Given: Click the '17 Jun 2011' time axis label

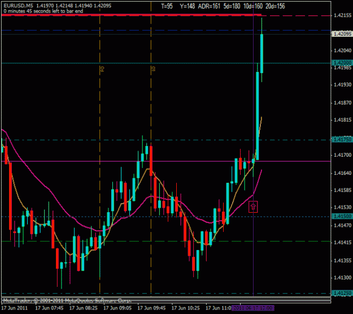Looking at the screenshot, I should coord(15,308).
